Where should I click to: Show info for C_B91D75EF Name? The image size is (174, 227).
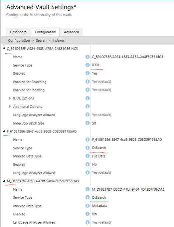tap(87, 57)
